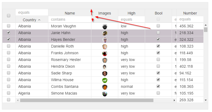Click vertical scrollbar up arrow

tap(206, 25)
